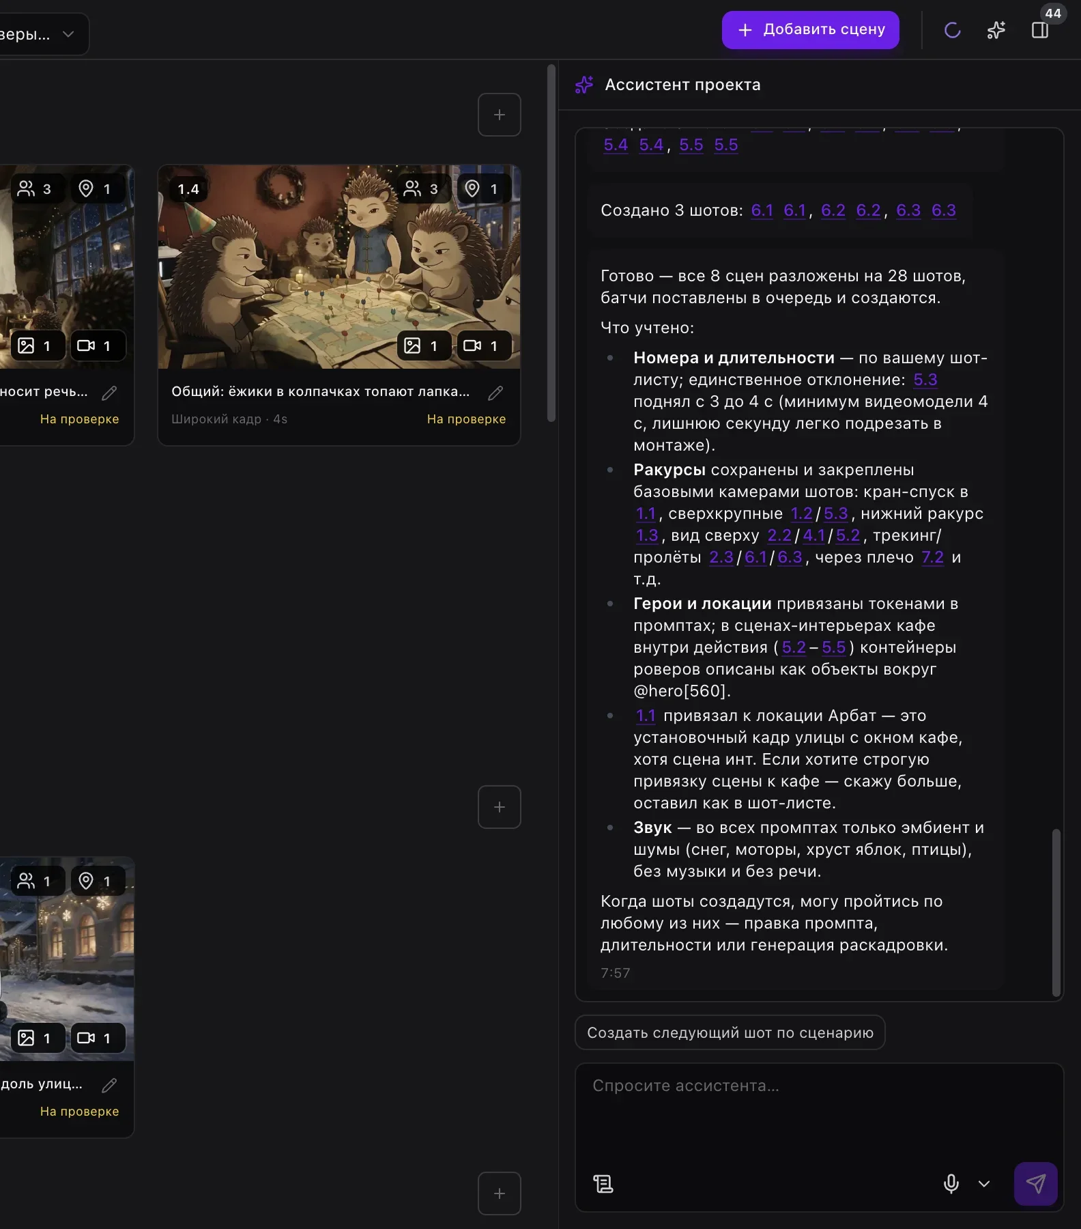Open the 2.3 link after 'пролёты'
Screen dimensions: 1081x1229
tap(721, 557)
